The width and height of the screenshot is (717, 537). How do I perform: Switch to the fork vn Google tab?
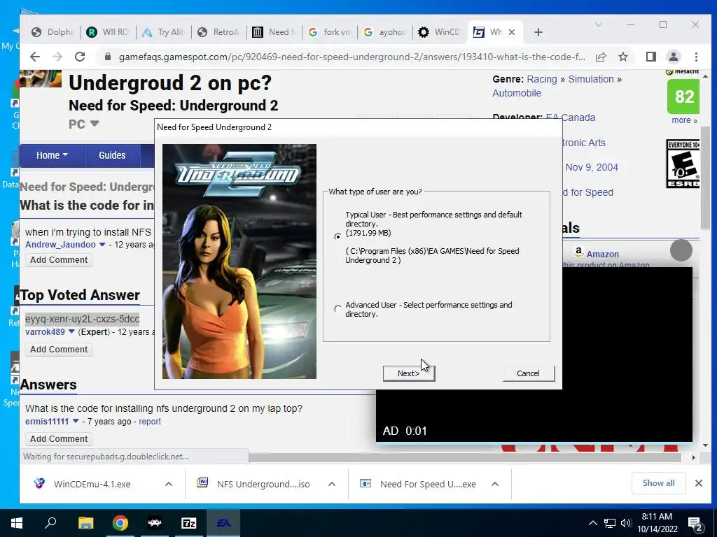click(x=330, y=32)
